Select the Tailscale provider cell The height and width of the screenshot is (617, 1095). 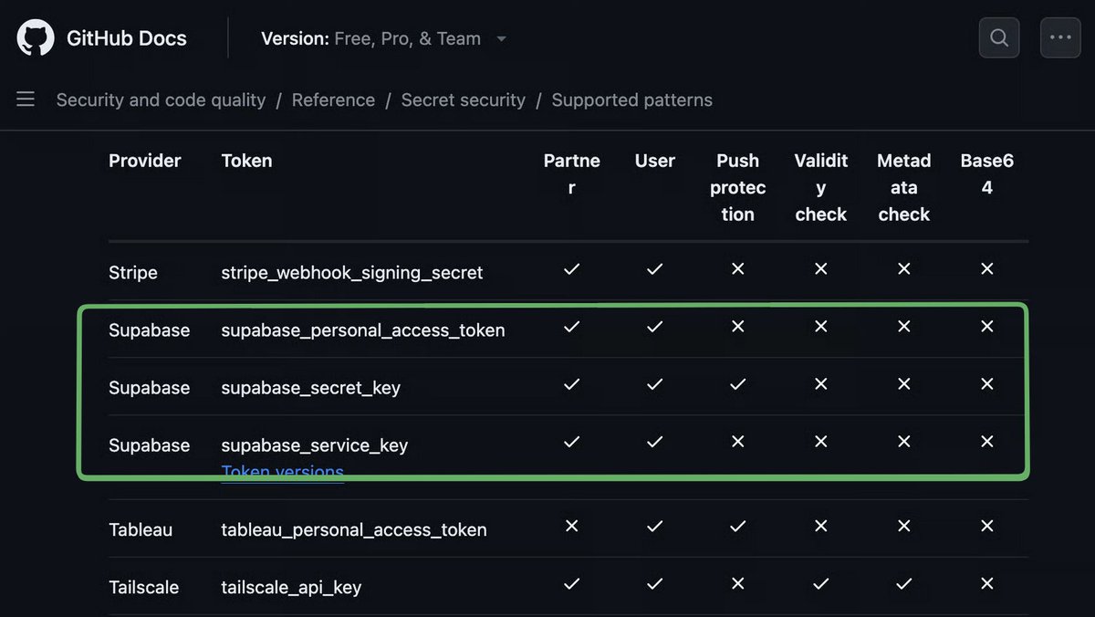click(x=144, y=587)
